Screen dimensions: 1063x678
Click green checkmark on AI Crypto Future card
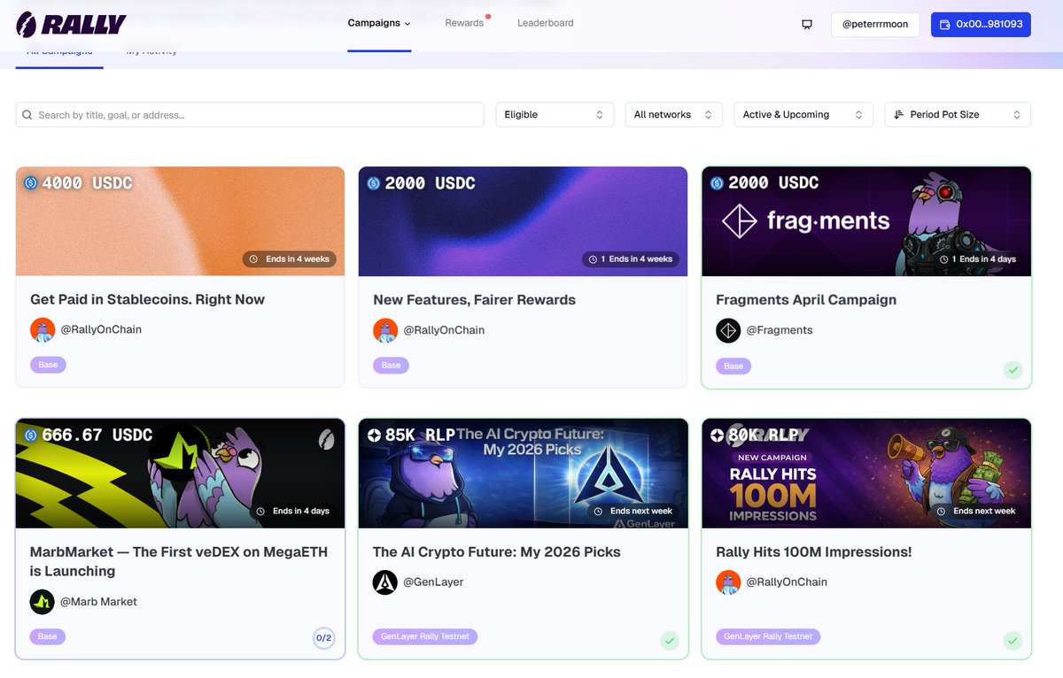click(670, 640)
